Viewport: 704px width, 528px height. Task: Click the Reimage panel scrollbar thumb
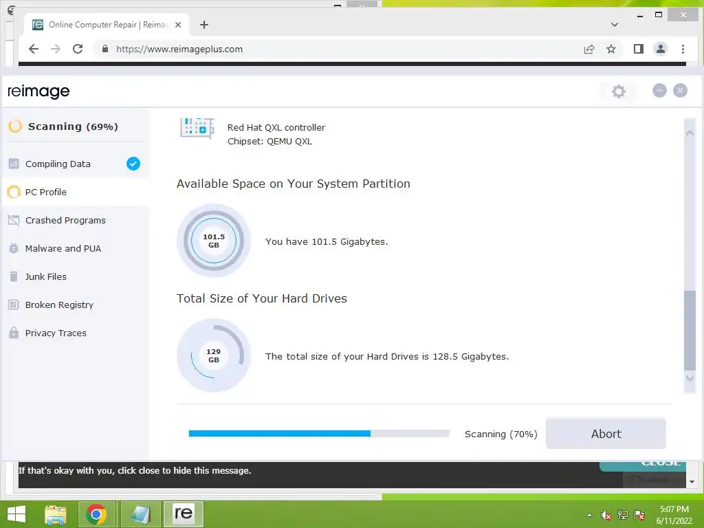(690, 331)
